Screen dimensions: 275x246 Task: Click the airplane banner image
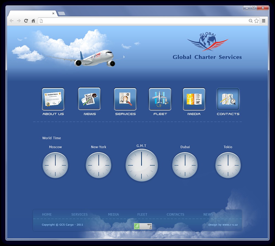click(x=84, y=59)
